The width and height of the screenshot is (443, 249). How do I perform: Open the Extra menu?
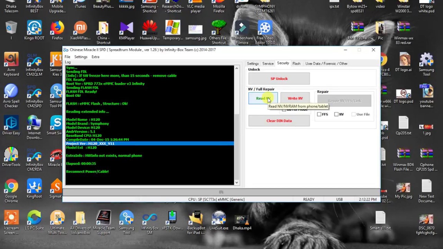[x=96, y=57]
